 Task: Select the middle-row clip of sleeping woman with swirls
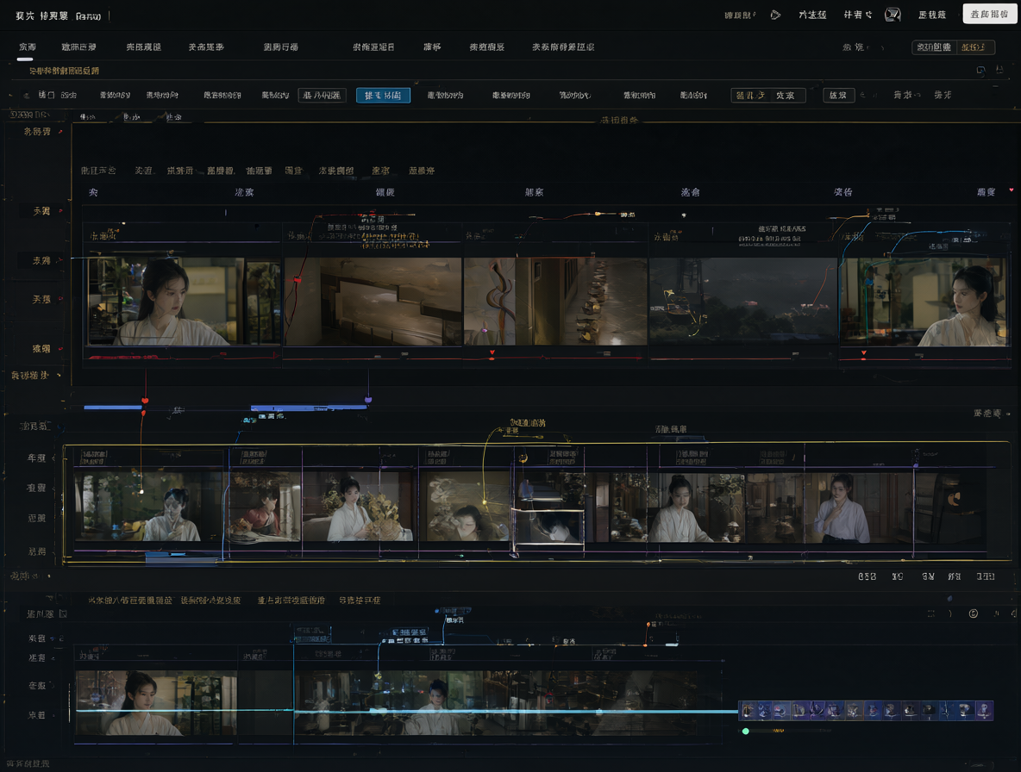[x=465, y=507]
